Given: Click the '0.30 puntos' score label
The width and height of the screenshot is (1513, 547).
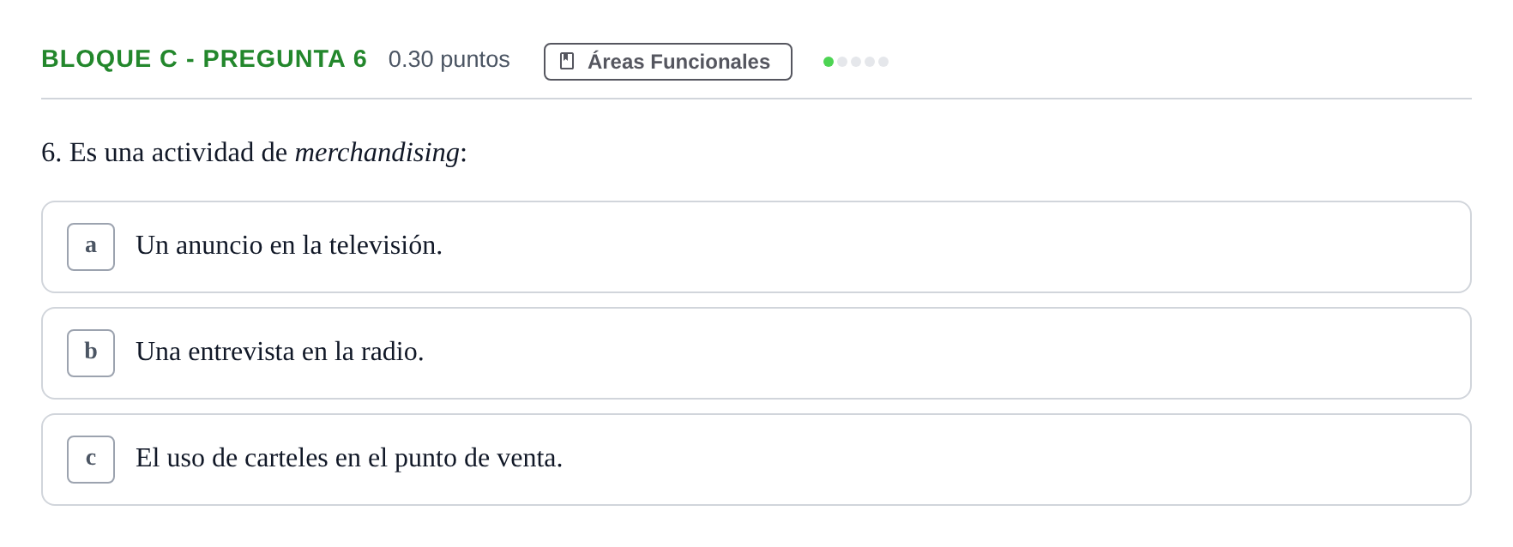Looking at the screenshot, I should [449, 59].
